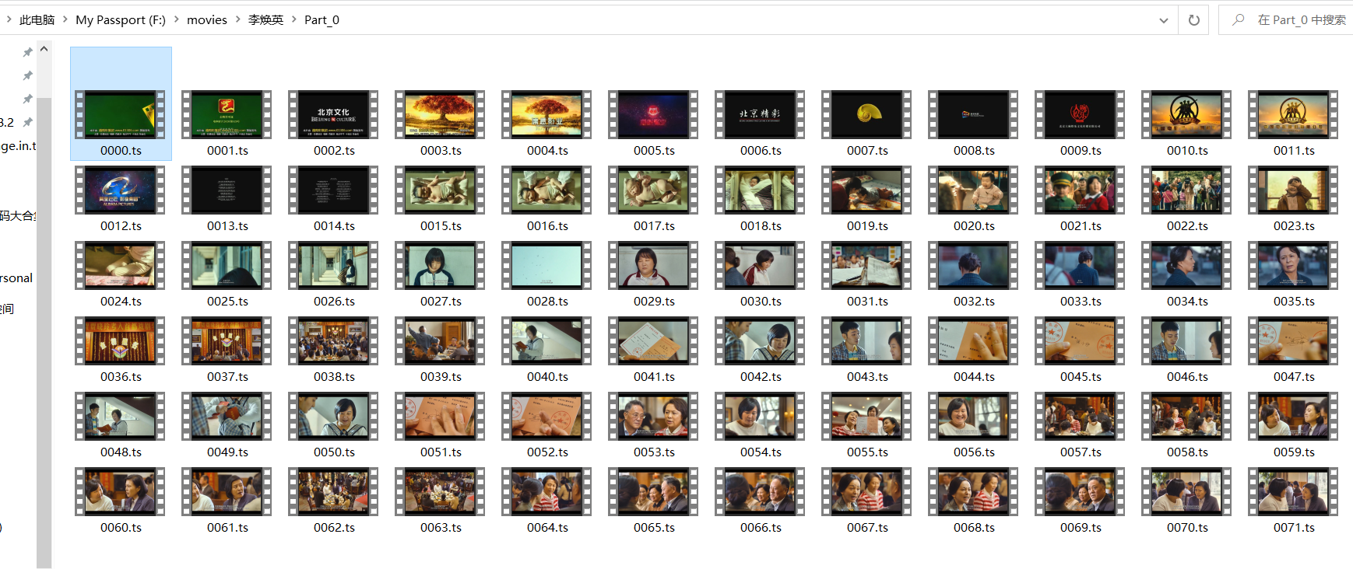1353x569 pixels.
Task: Click the file name 0008.ts
Action: (x=974, y=151)
